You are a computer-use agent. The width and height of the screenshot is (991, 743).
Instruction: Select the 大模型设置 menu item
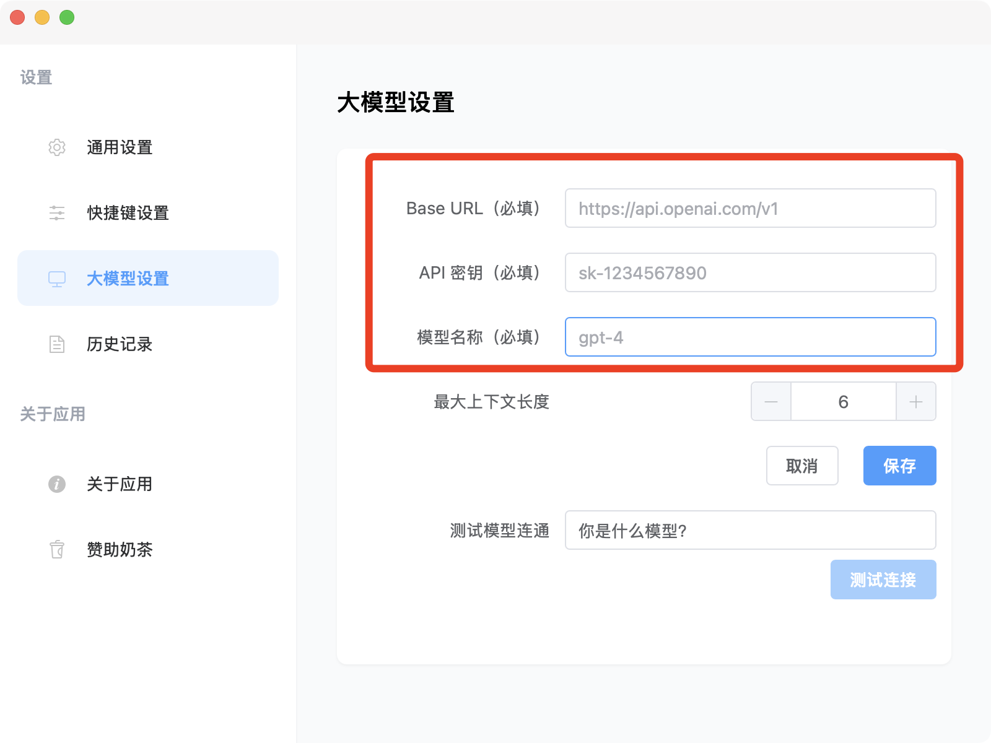click(x=148, y=278)
